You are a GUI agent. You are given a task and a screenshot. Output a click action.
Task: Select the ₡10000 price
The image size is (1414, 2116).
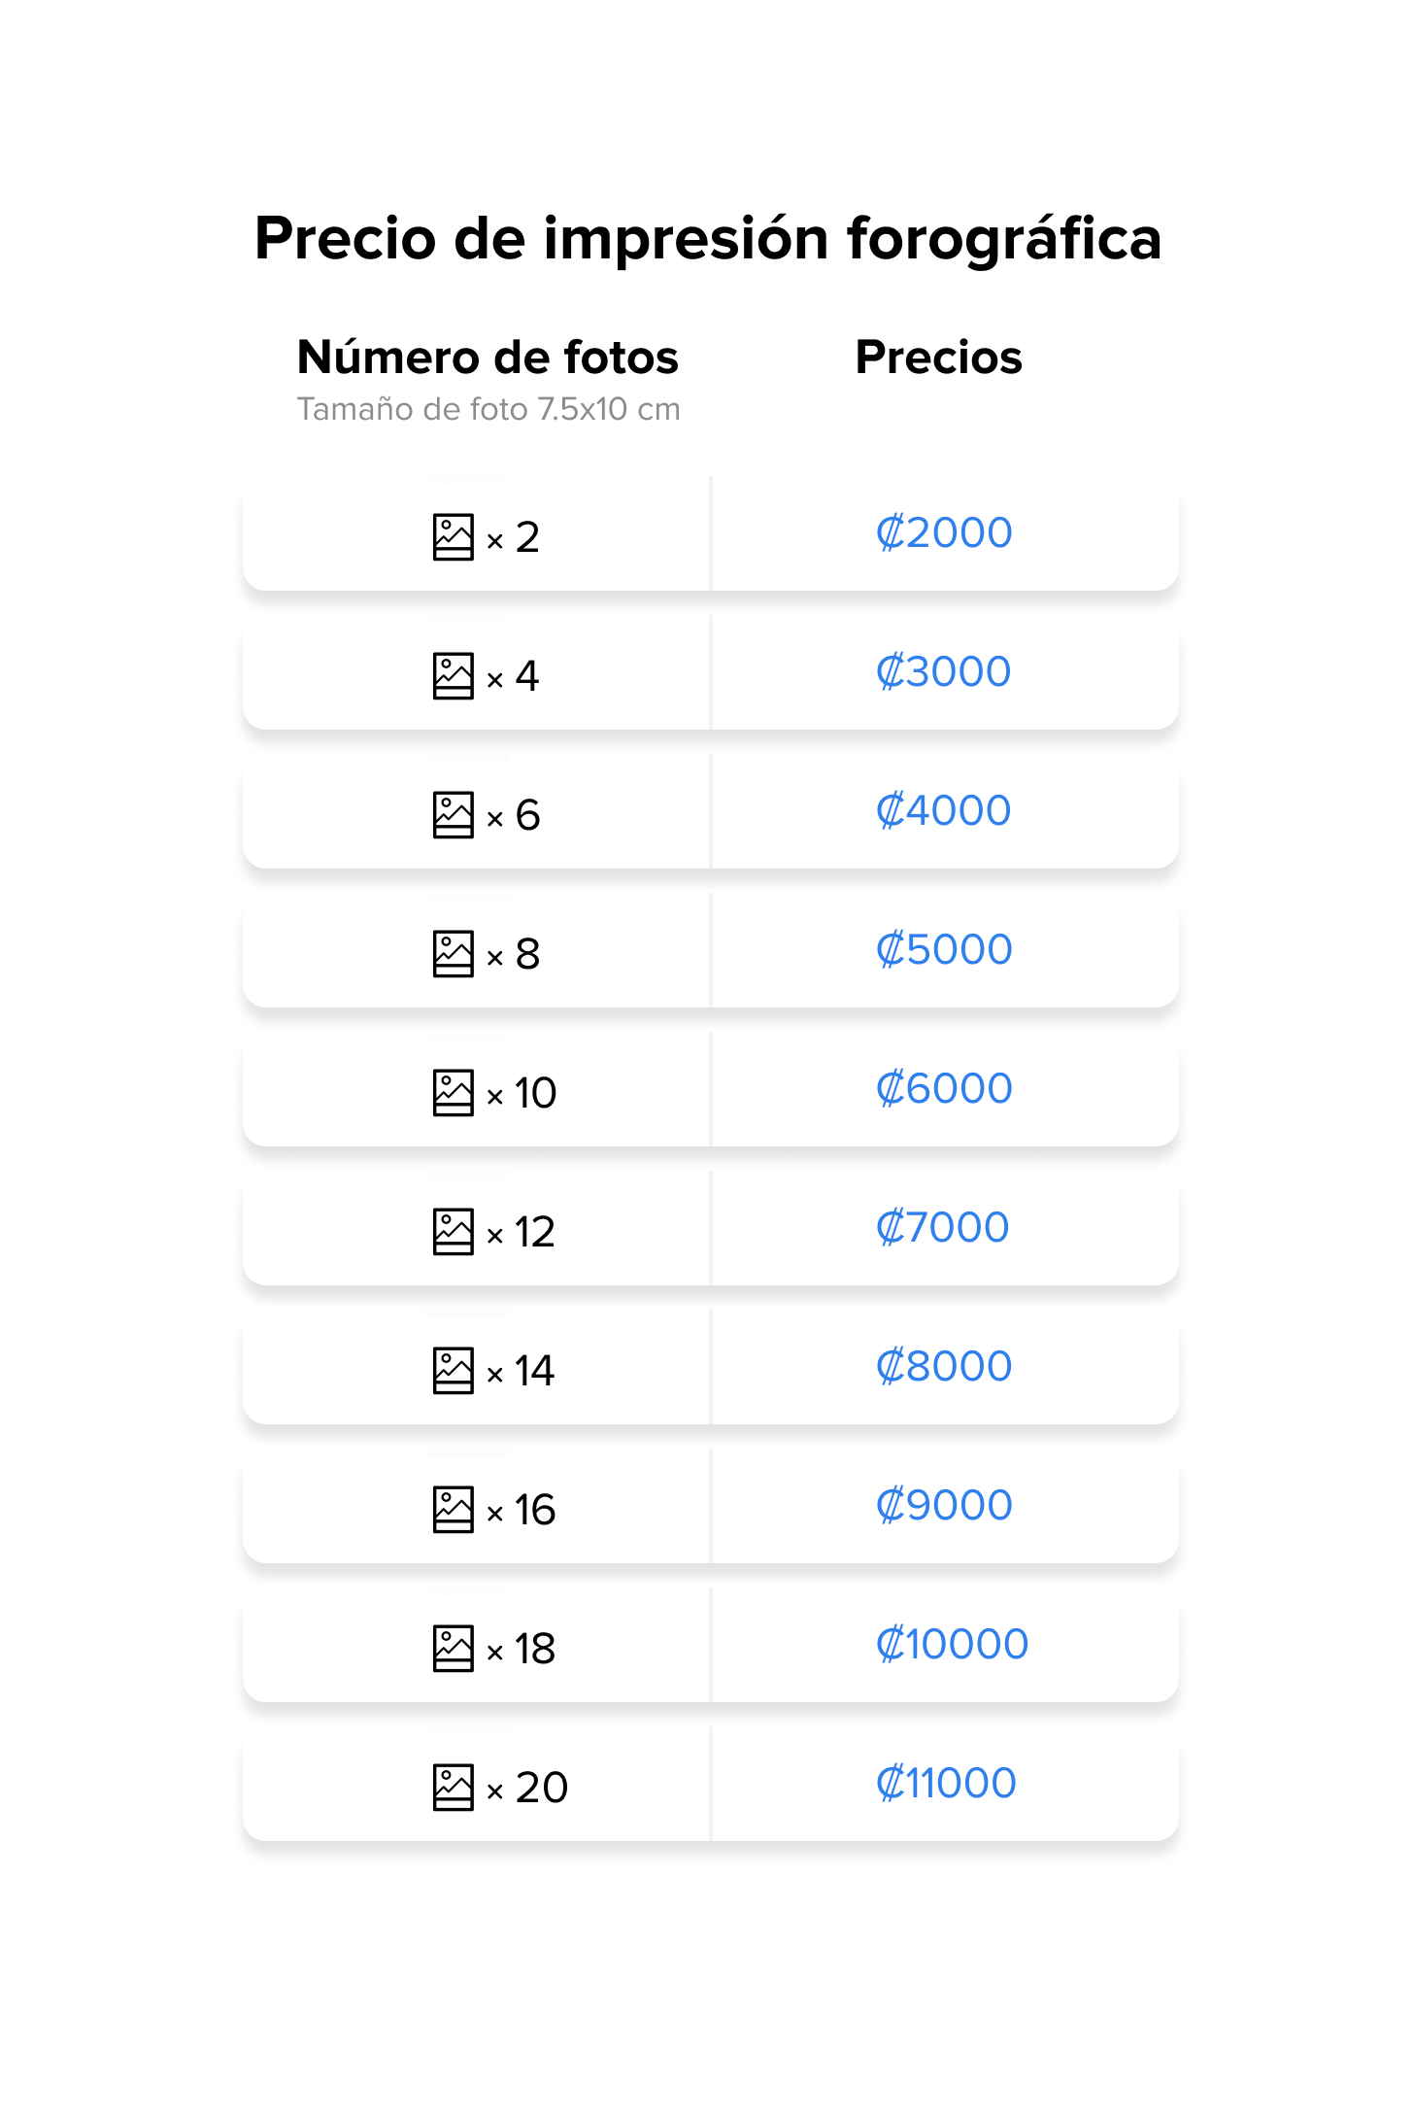point(952,1645)
